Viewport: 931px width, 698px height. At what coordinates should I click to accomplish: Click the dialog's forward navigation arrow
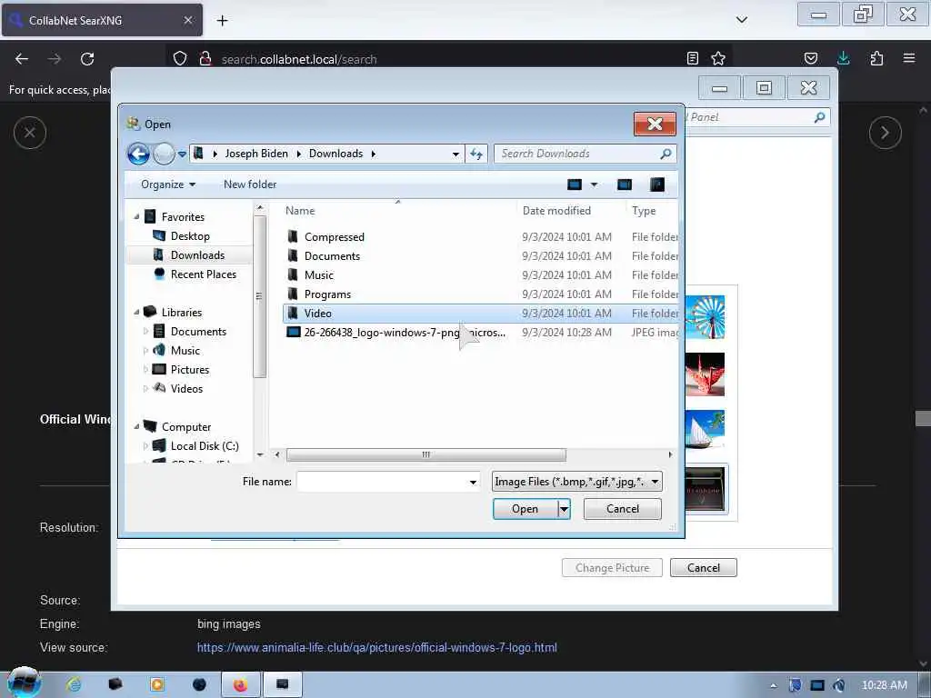164,155
